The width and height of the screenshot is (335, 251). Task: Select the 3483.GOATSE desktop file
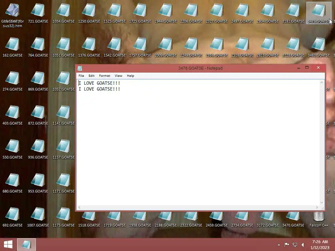pyautogui.click(x=319, y=47)
